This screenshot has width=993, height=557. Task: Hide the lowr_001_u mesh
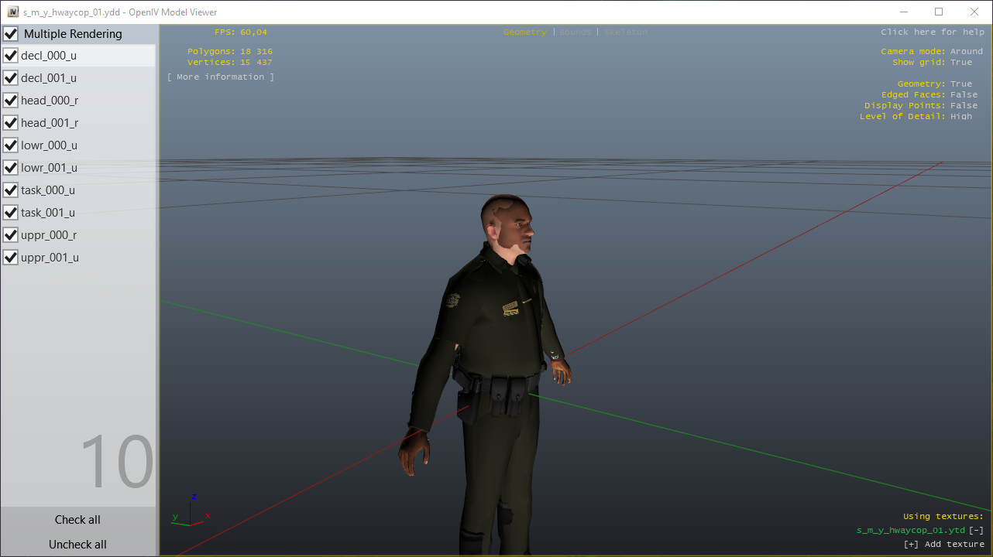pos(11,168)
